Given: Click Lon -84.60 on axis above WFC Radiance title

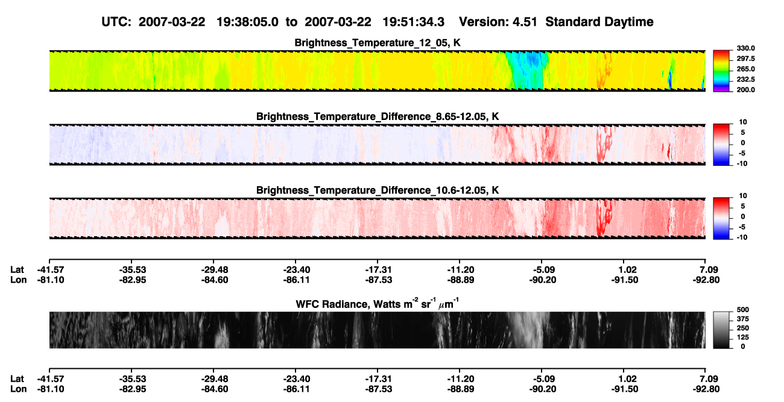Looking at the screenshot, I should (213, 280).
